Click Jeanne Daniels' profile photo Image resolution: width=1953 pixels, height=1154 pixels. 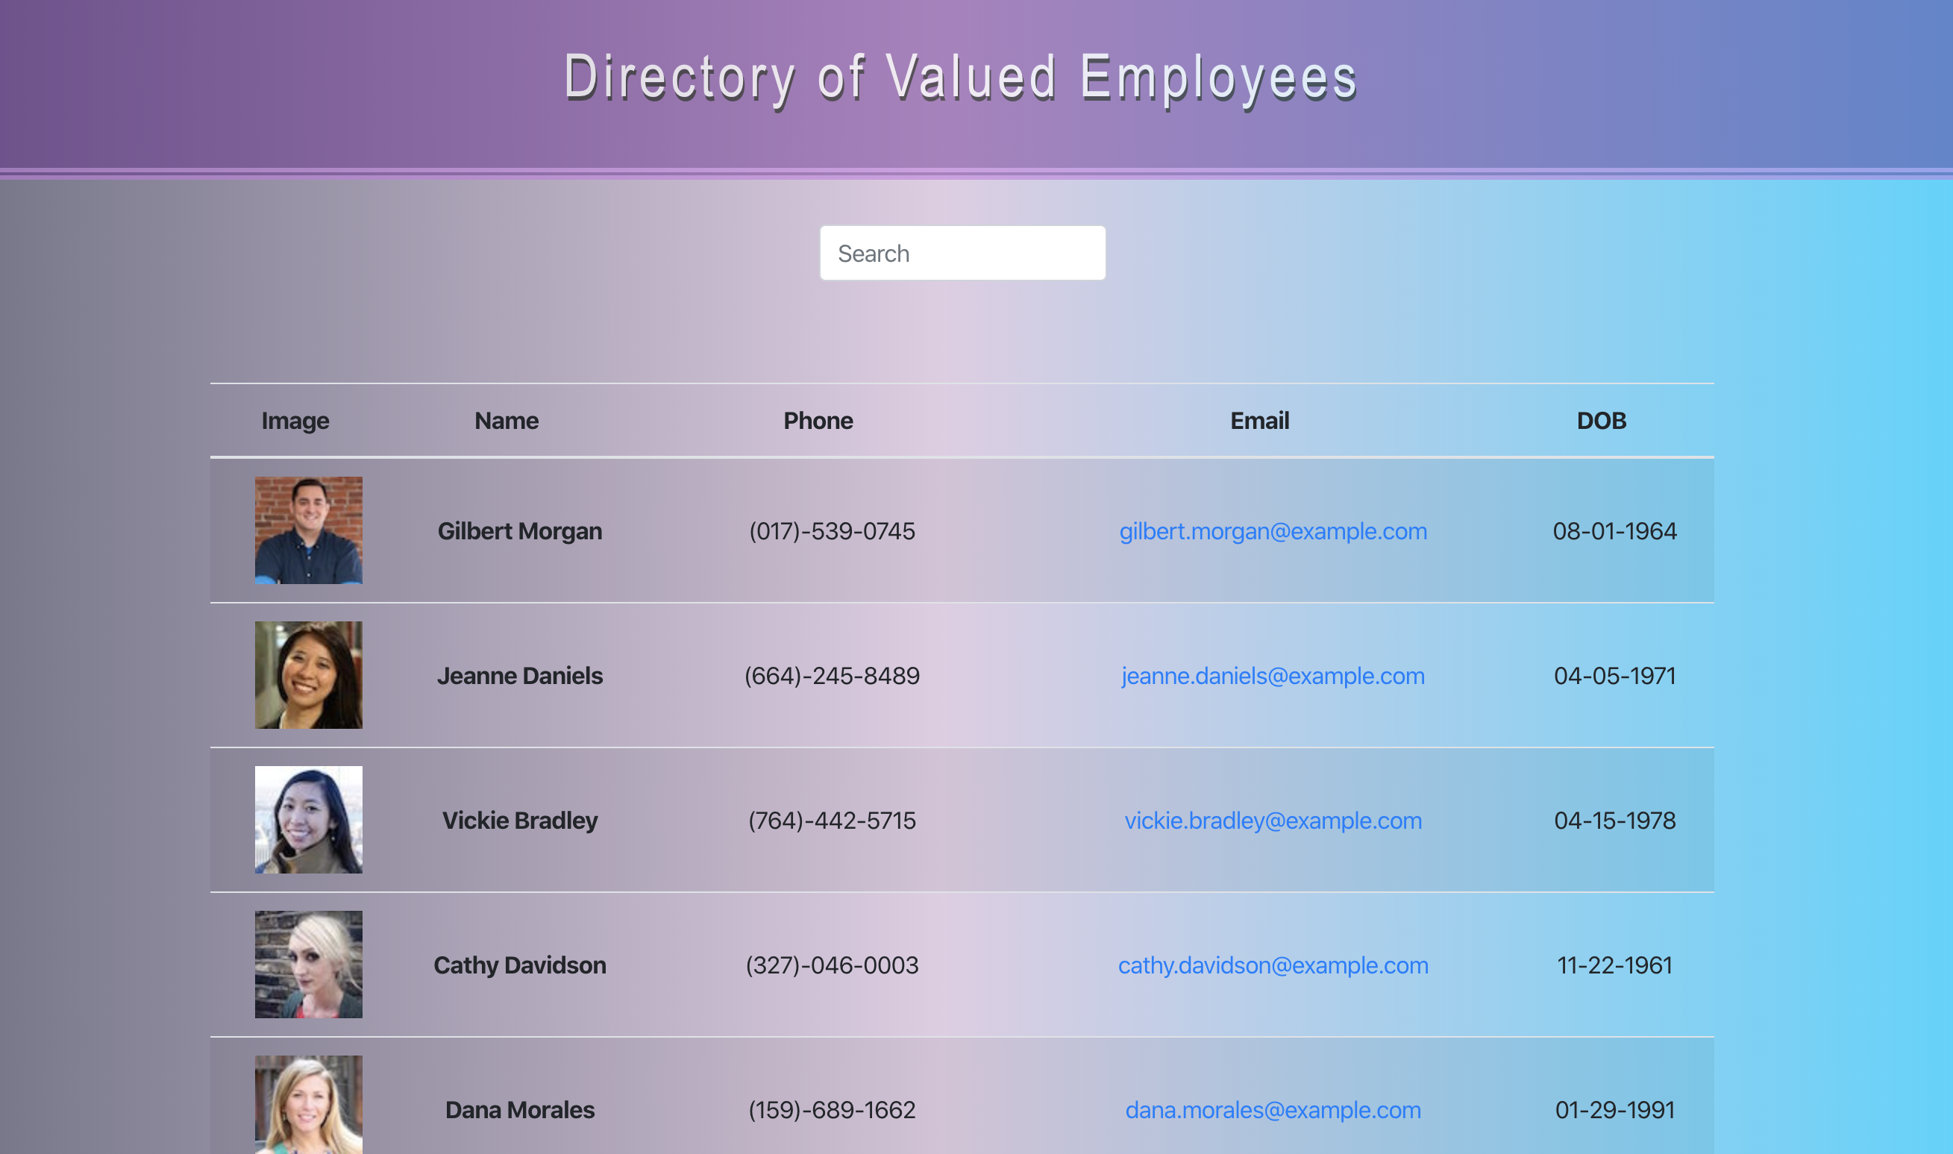coord(309,675)
